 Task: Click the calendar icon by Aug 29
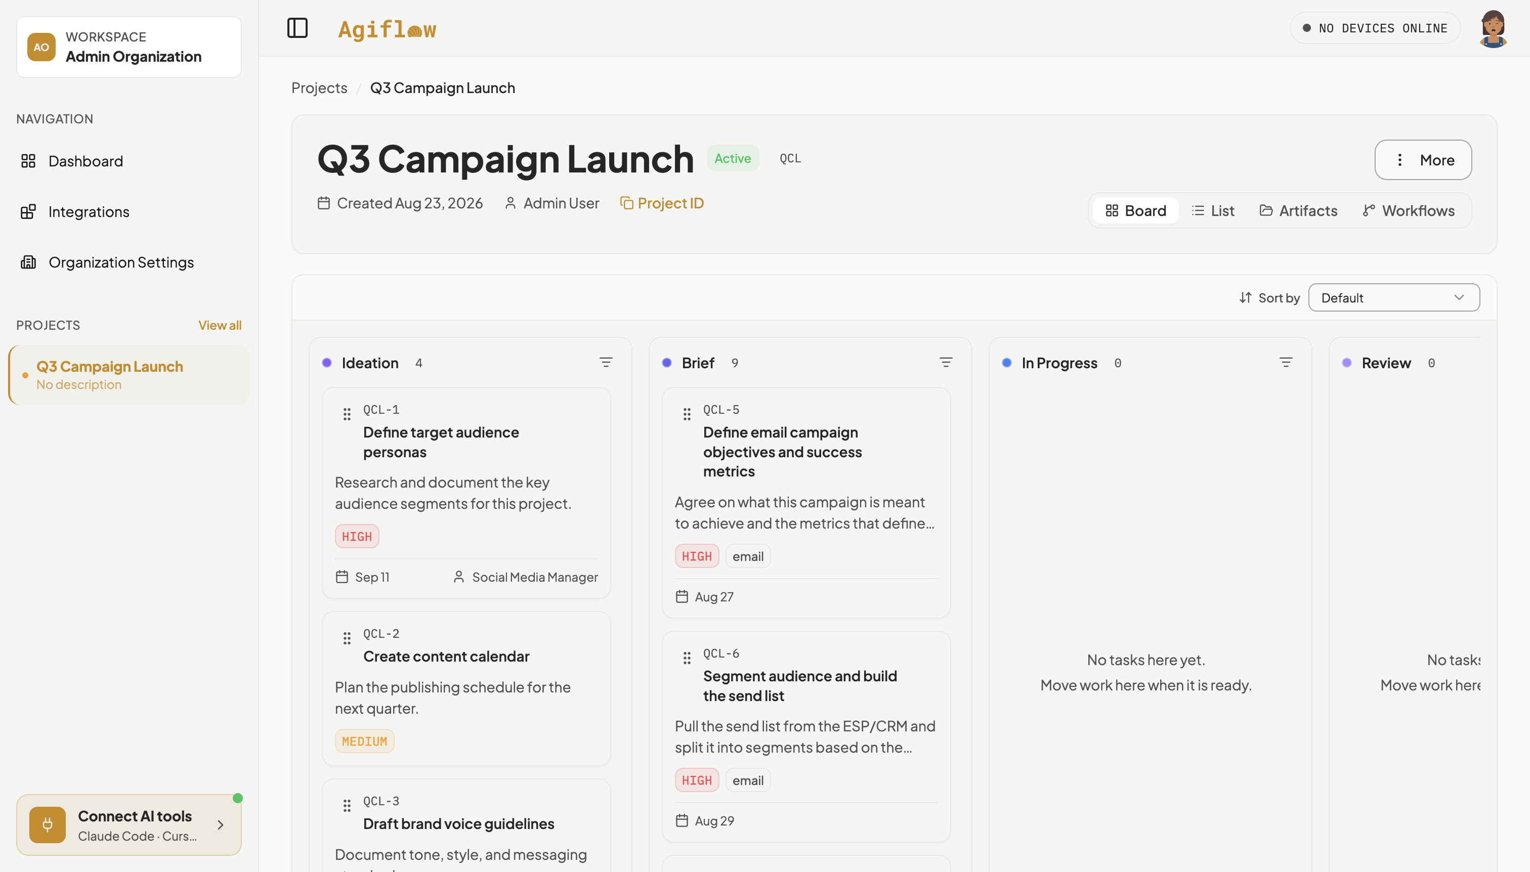pos(682,820)
